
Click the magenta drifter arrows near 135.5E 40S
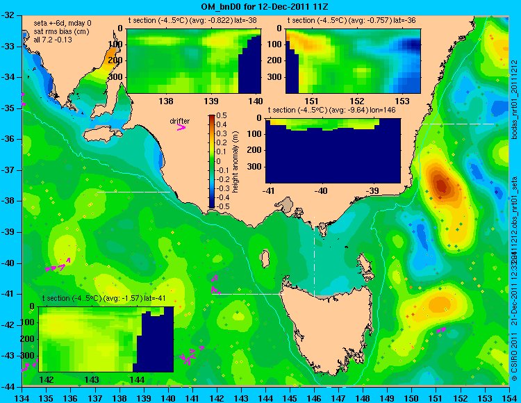58,265
